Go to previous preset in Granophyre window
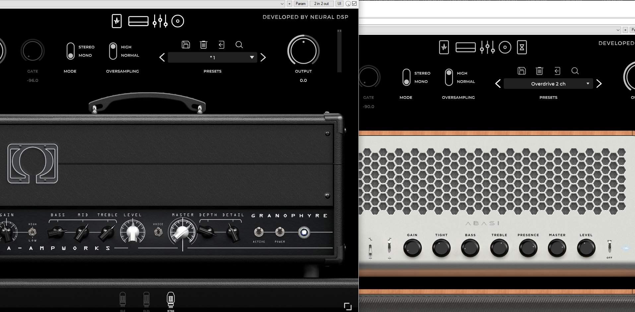This screenshot has width=635, height=312. pyautogui.click(x=162, y=57)
